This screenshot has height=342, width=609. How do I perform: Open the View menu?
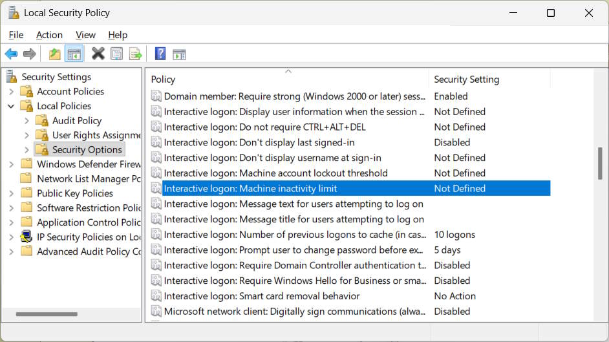(85, 35)
